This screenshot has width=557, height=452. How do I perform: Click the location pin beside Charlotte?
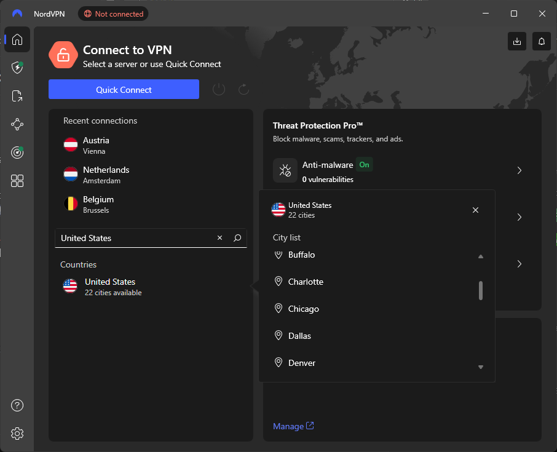click(278, 282)
